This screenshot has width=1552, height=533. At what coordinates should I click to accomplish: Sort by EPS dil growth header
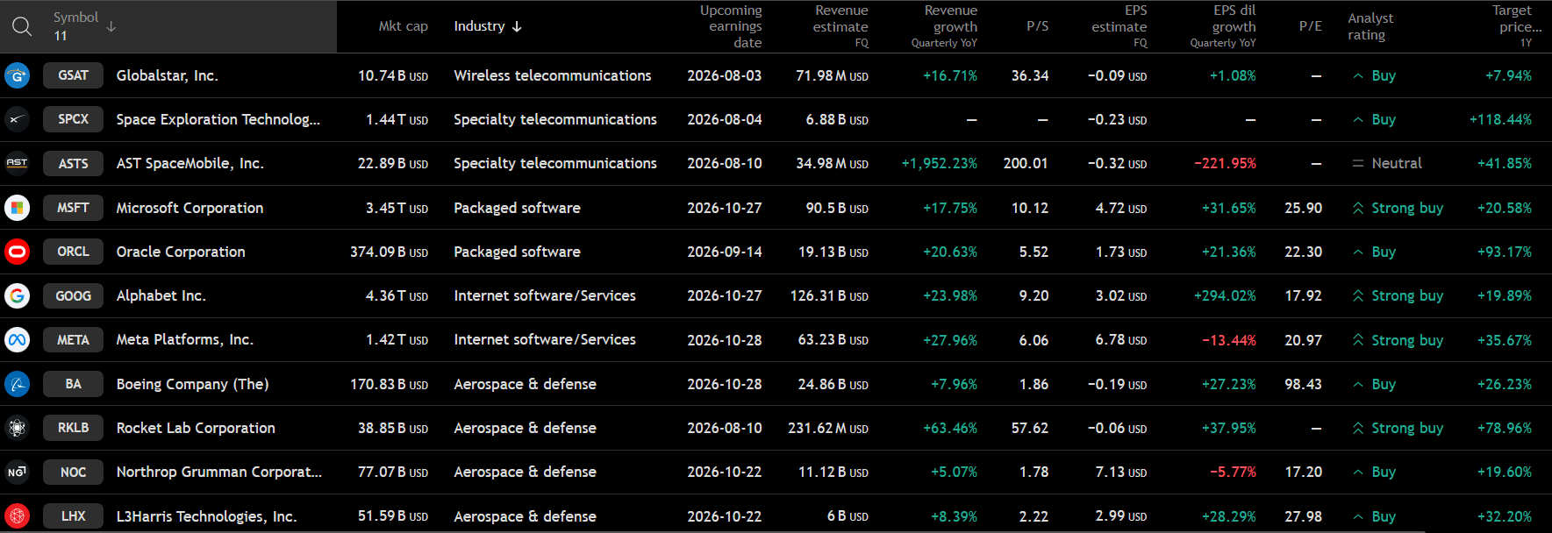pos(1223,26)
